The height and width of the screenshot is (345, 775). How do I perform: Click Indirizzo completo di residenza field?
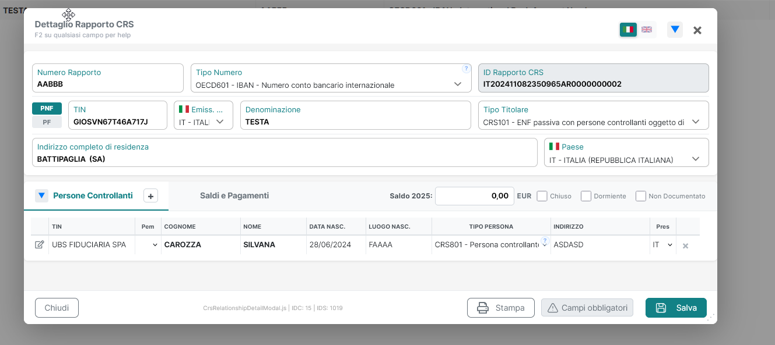click(285, 152)
